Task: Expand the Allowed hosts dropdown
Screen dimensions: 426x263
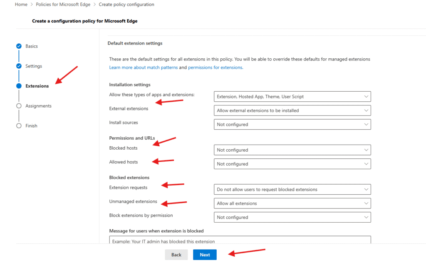Action: tap(292, 164)
